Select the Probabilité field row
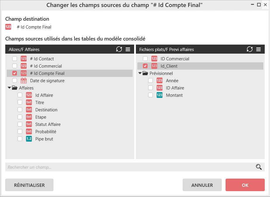 click(46, 132)
